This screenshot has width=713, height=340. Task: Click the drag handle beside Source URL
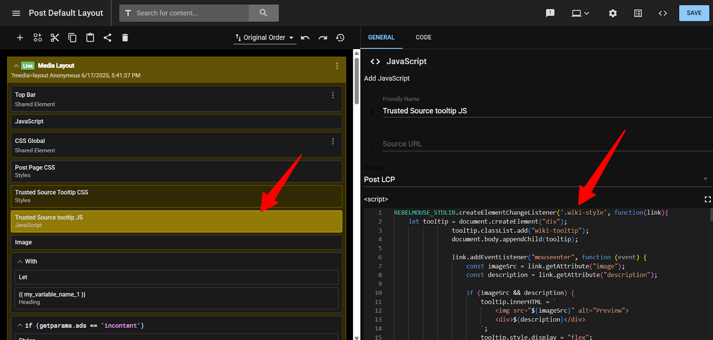[372, 146]
